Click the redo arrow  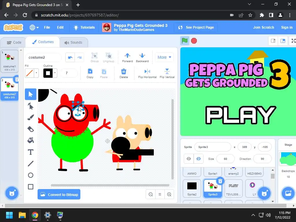[x=79, y=58]
